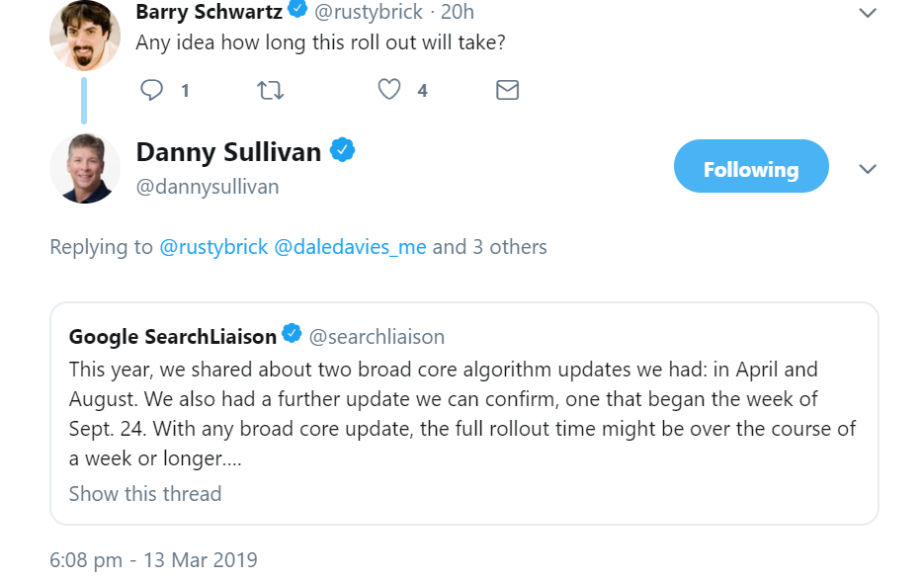Reply to Barry Schwartz's tweet

(151, 91)
